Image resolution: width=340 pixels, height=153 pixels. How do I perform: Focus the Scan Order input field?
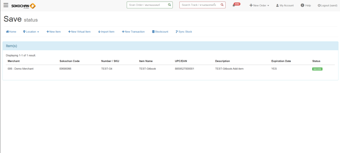coord(147,5)
